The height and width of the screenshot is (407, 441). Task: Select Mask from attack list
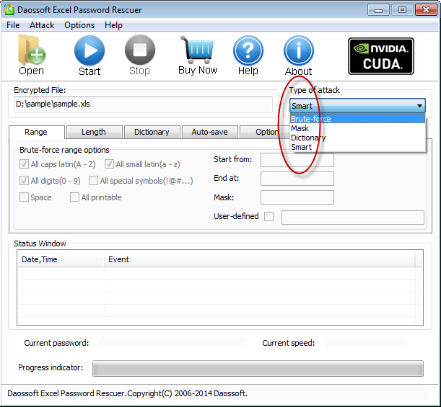[x=357, y=128]
